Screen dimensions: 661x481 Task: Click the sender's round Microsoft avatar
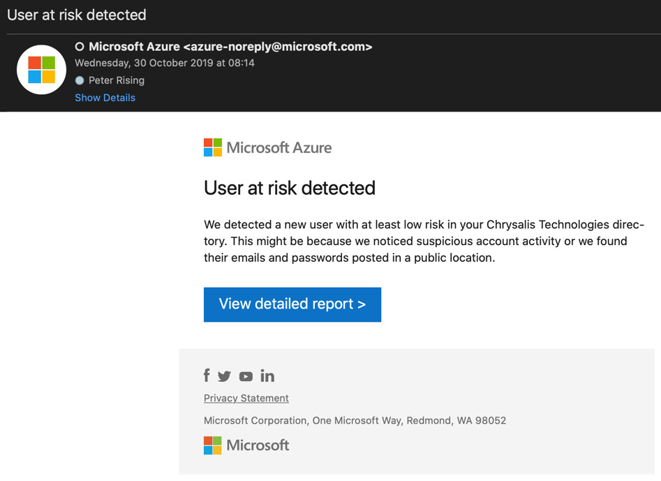click(42, 70)
